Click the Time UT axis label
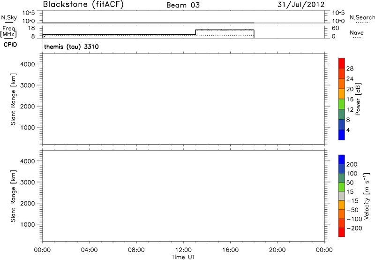Screen dimensions: 375x260 (x=183, y=257)
